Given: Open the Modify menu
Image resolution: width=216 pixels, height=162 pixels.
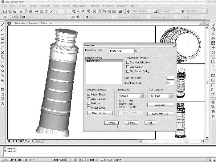Looking at the screenshot, I should click(x=95, y=6).
